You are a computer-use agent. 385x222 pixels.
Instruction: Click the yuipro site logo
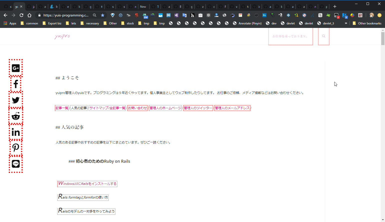coord(62,36)
